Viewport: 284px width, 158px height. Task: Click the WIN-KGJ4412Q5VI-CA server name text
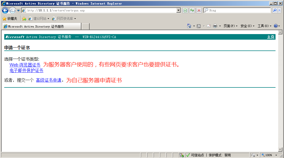click(x=99, y=37)
